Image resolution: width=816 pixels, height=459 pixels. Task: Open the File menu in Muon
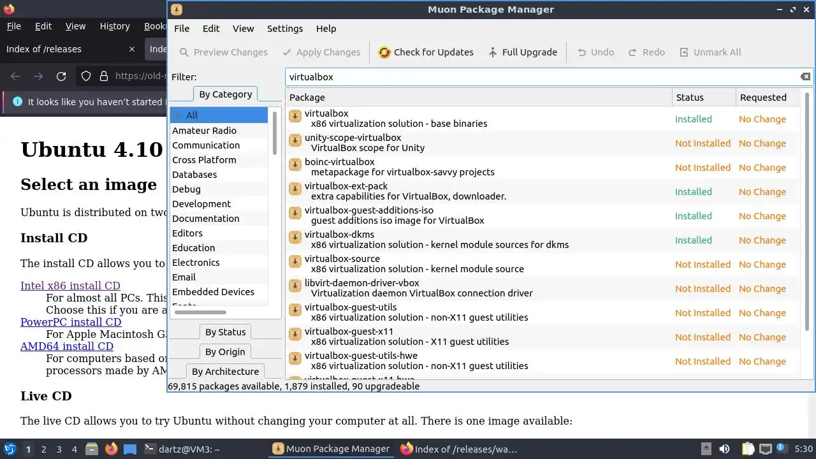[x=182, y=29]
